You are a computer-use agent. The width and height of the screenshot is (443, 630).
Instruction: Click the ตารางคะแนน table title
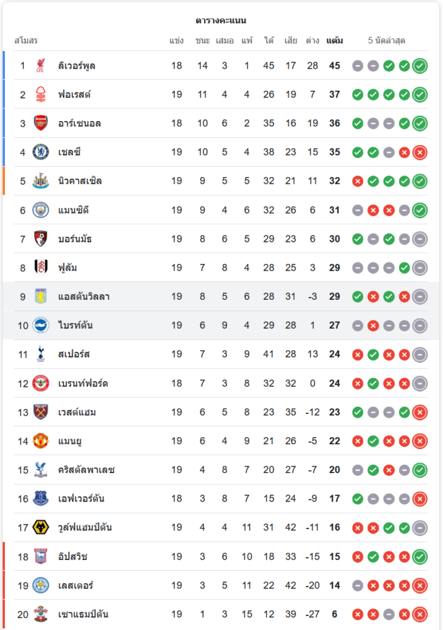[221, 21]
